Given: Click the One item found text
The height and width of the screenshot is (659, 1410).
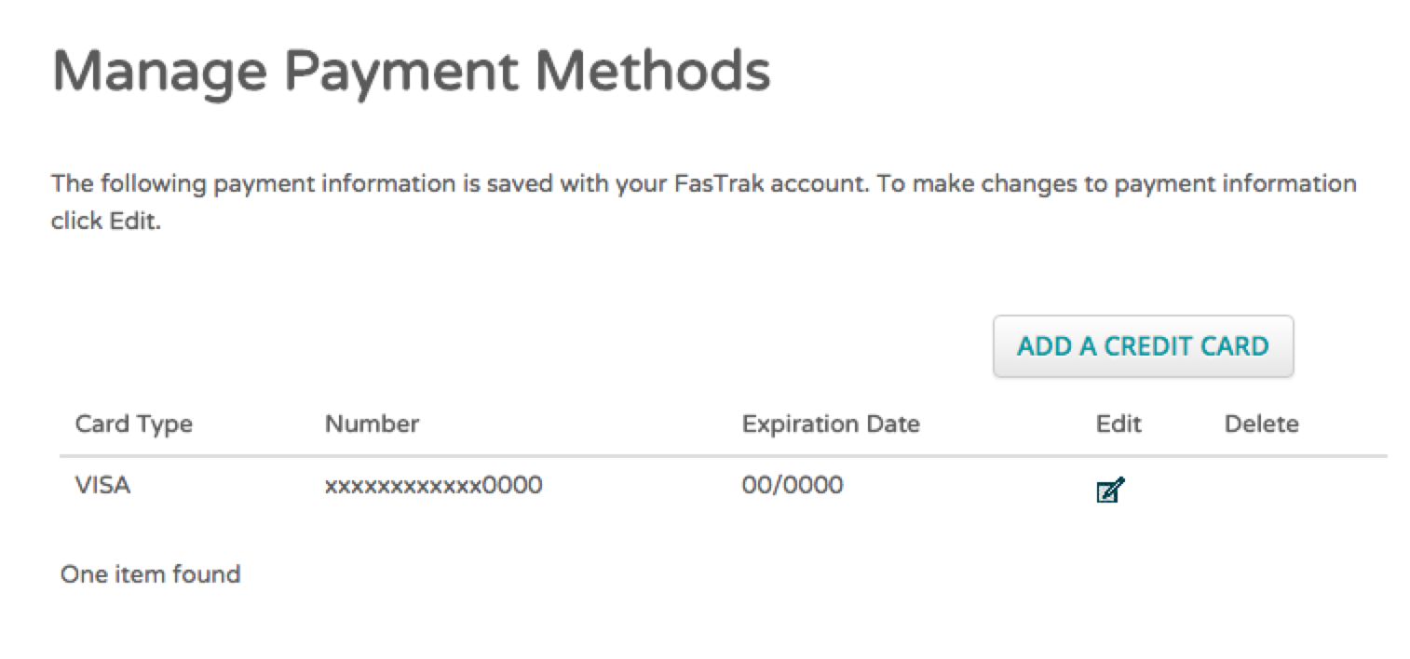Looking at the screenshot, I should tap(150, 574).
